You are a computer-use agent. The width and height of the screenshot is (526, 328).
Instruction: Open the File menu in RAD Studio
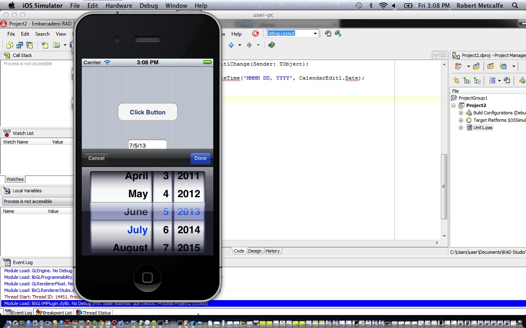click(11, 34)
